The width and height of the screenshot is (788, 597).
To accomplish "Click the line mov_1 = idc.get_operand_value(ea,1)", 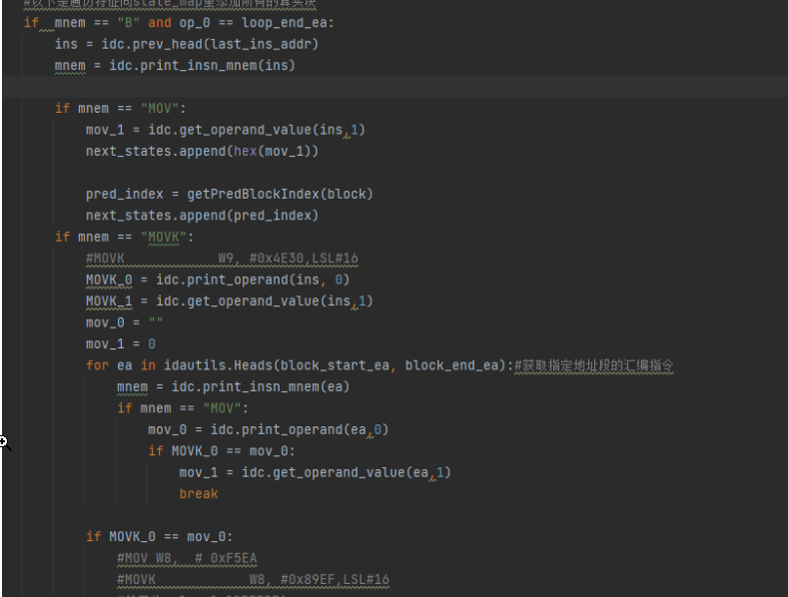I will coord(315,473).
